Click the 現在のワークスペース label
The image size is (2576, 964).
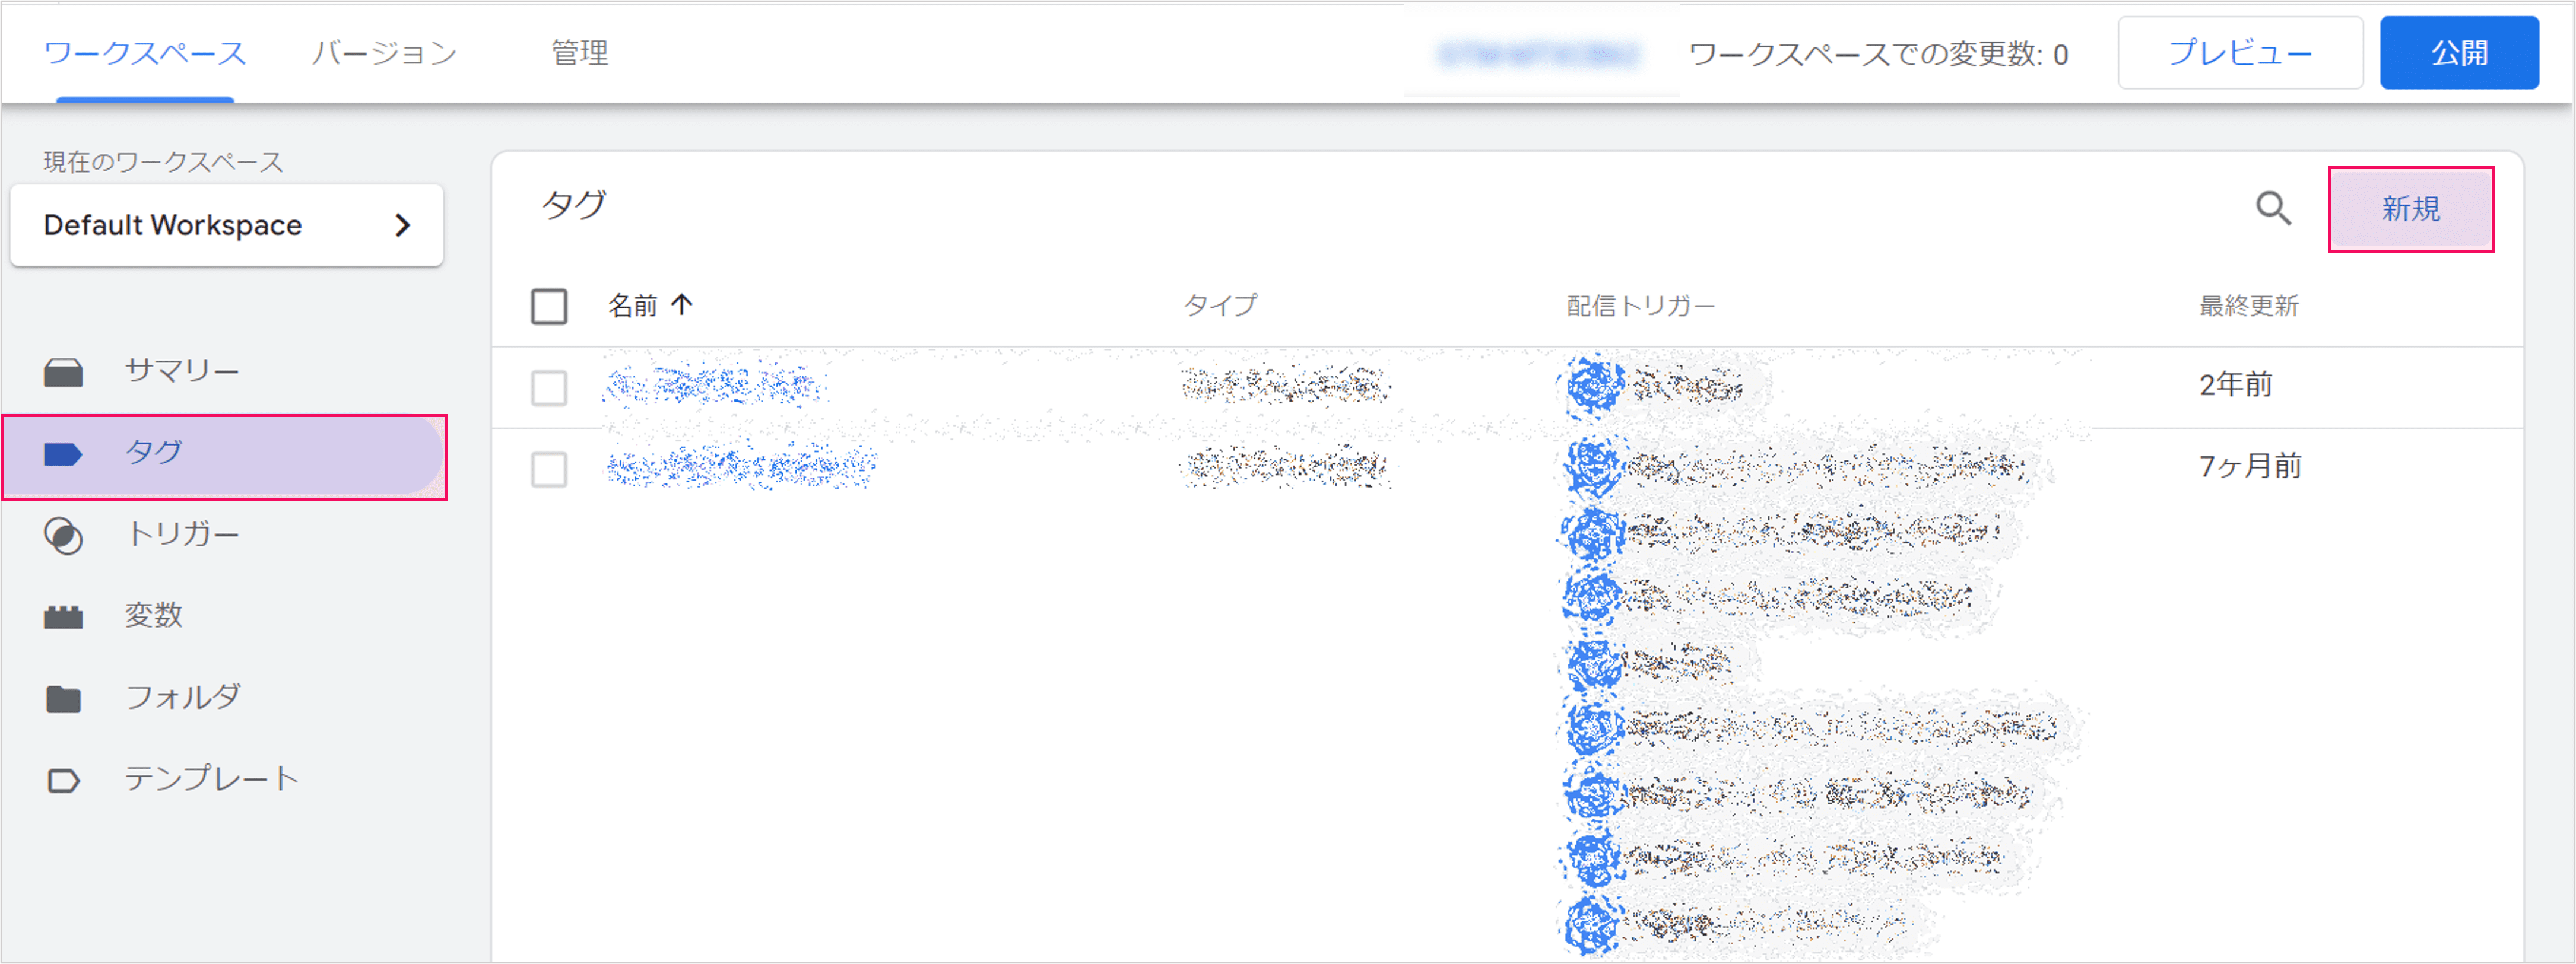[x=163, y=162]
